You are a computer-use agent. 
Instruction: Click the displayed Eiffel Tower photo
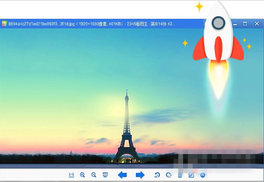(x=132, y=98)
